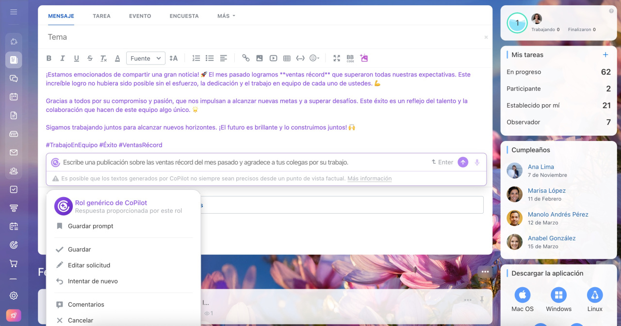Image resolution: width=621 pixels, height=326 pixels.
Task: Open the text color picker
Action: [x=117, y=58]
